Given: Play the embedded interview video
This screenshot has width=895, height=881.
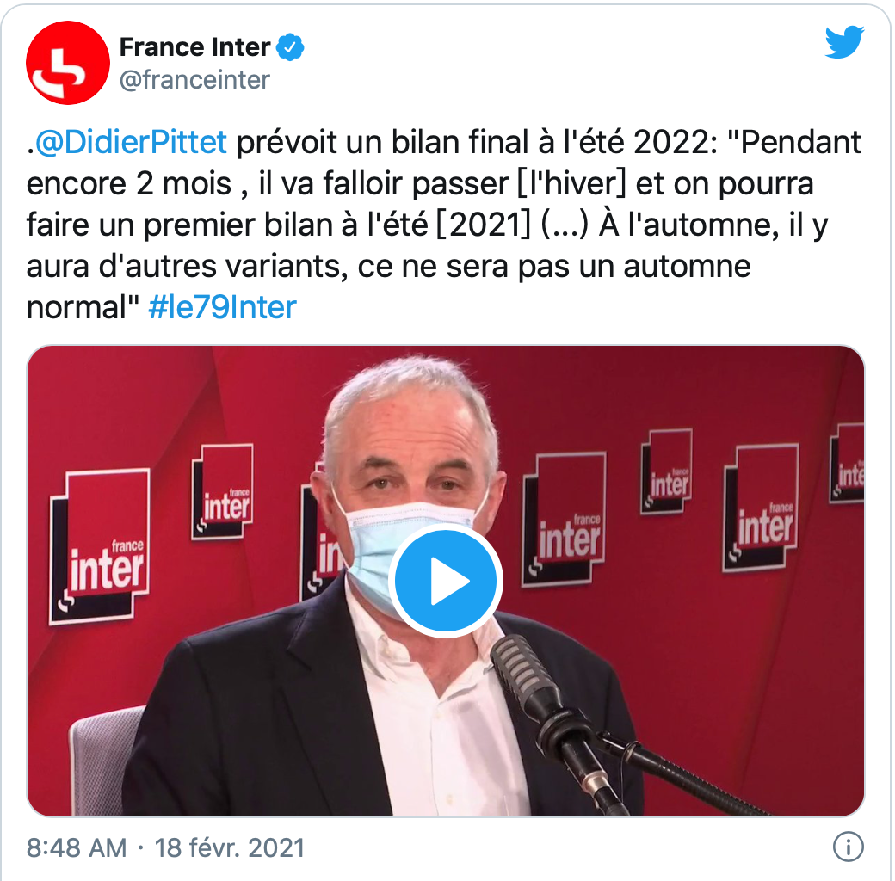Looking at the screenshot, I should pyautogui.click(x=446, y=581).
